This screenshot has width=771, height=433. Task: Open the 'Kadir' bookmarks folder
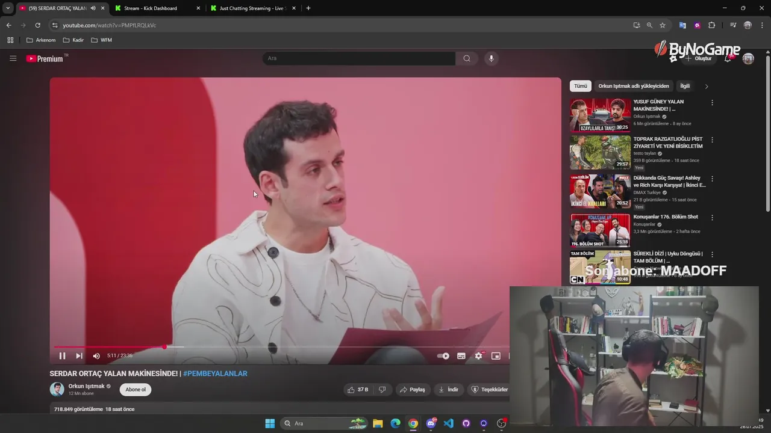click(73, 40)
